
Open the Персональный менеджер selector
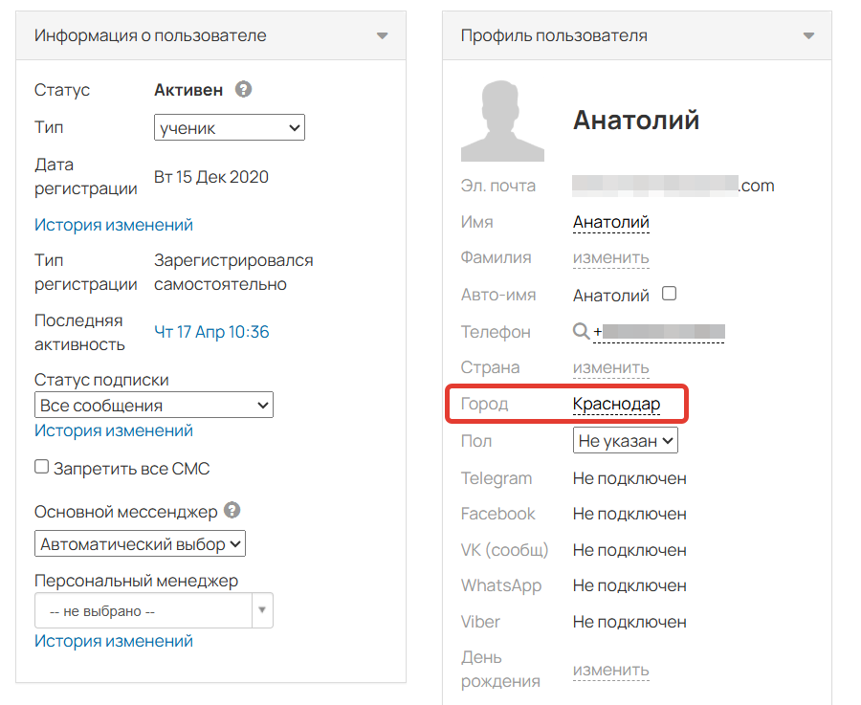pyautogui.click(x=153, y=611)
